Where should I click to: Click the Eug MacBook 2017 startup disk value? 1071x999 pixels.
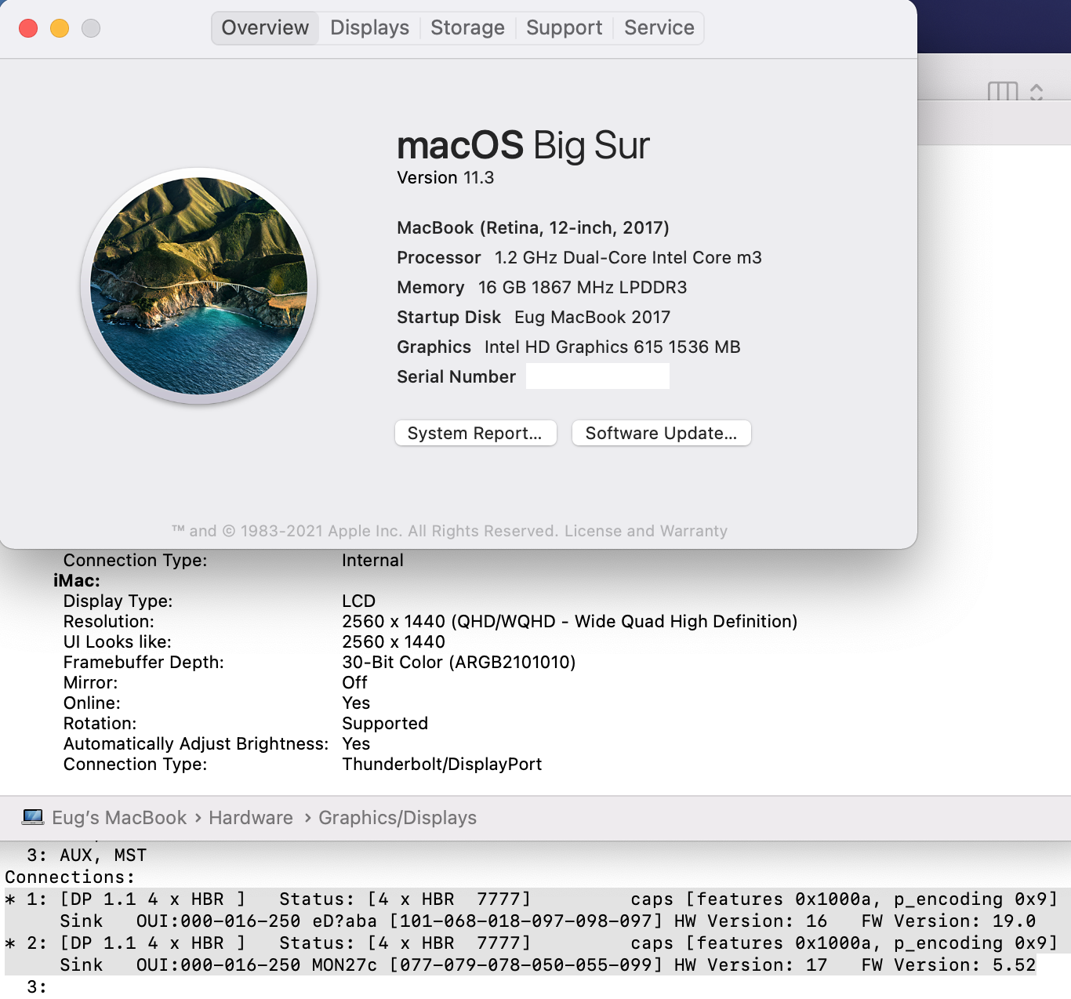pyautogui.click(x=592, y=318)
